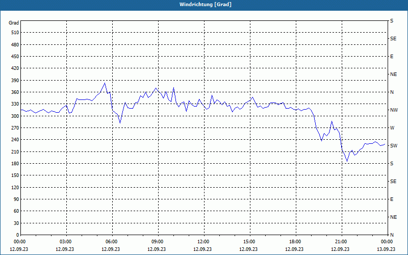Click the NW compass label
Screen dimensions: 408x255
pos(394,110)
